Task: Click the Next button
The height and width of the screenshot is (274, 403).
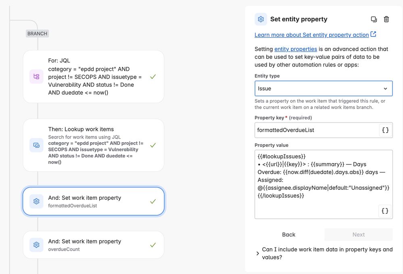Action: click(359, 235)
